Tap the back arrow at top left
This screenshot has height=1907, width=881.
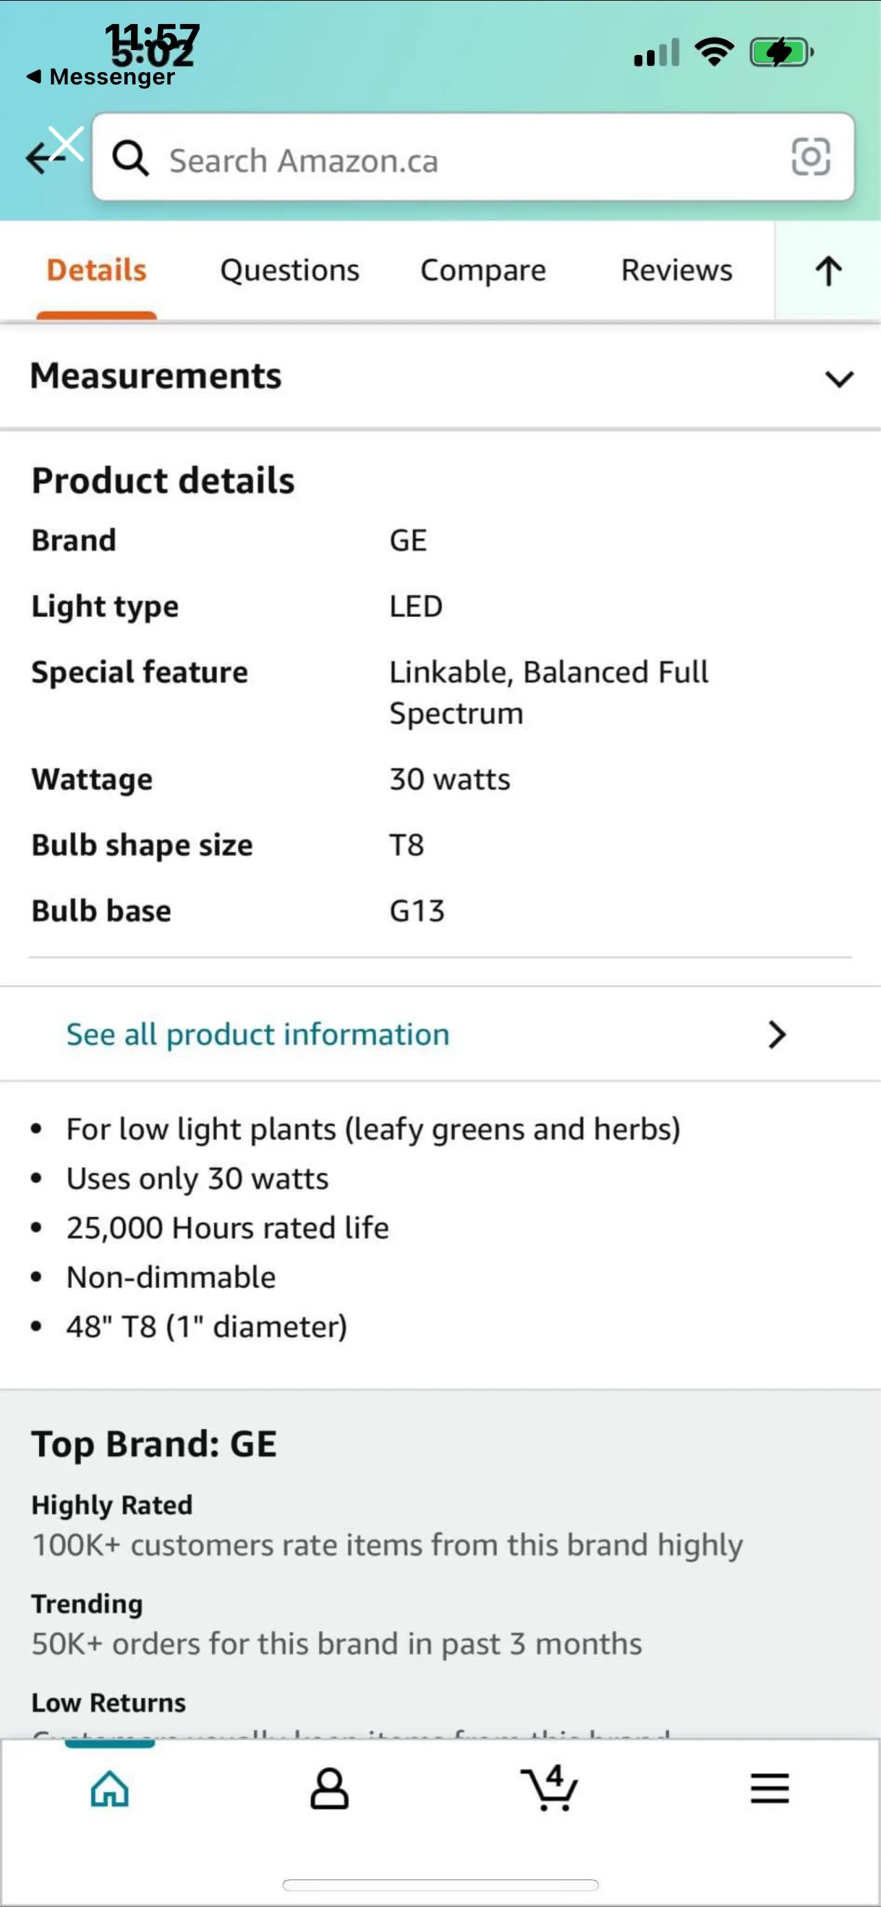tap(45, 159)
